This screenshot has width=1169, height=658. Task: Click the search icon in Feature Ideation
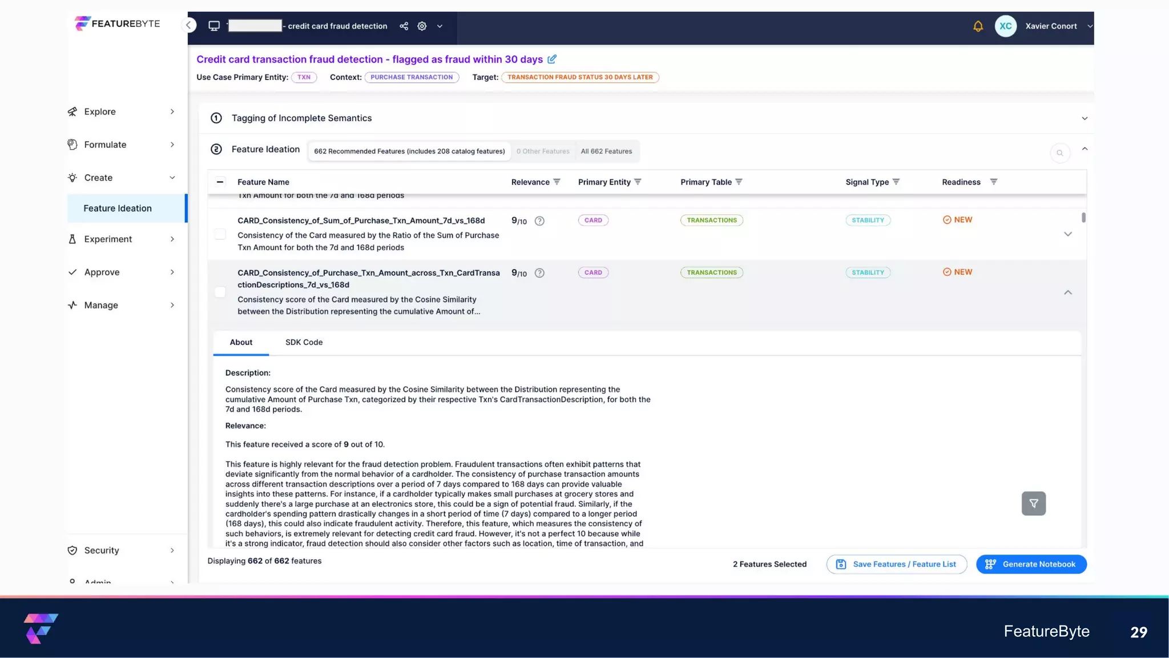(x=1059, y=153)
